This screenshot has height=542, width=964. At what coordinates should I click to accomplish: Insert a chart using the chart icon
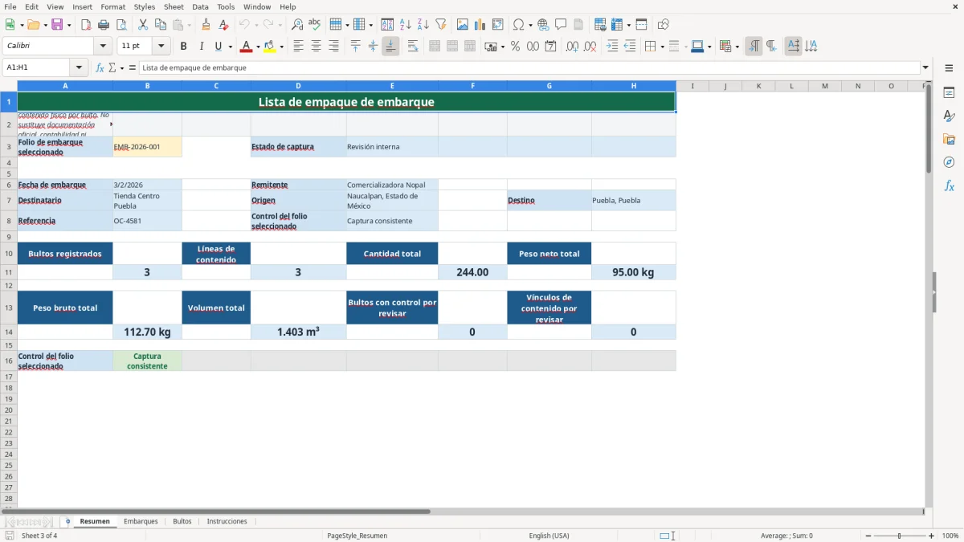480,25
